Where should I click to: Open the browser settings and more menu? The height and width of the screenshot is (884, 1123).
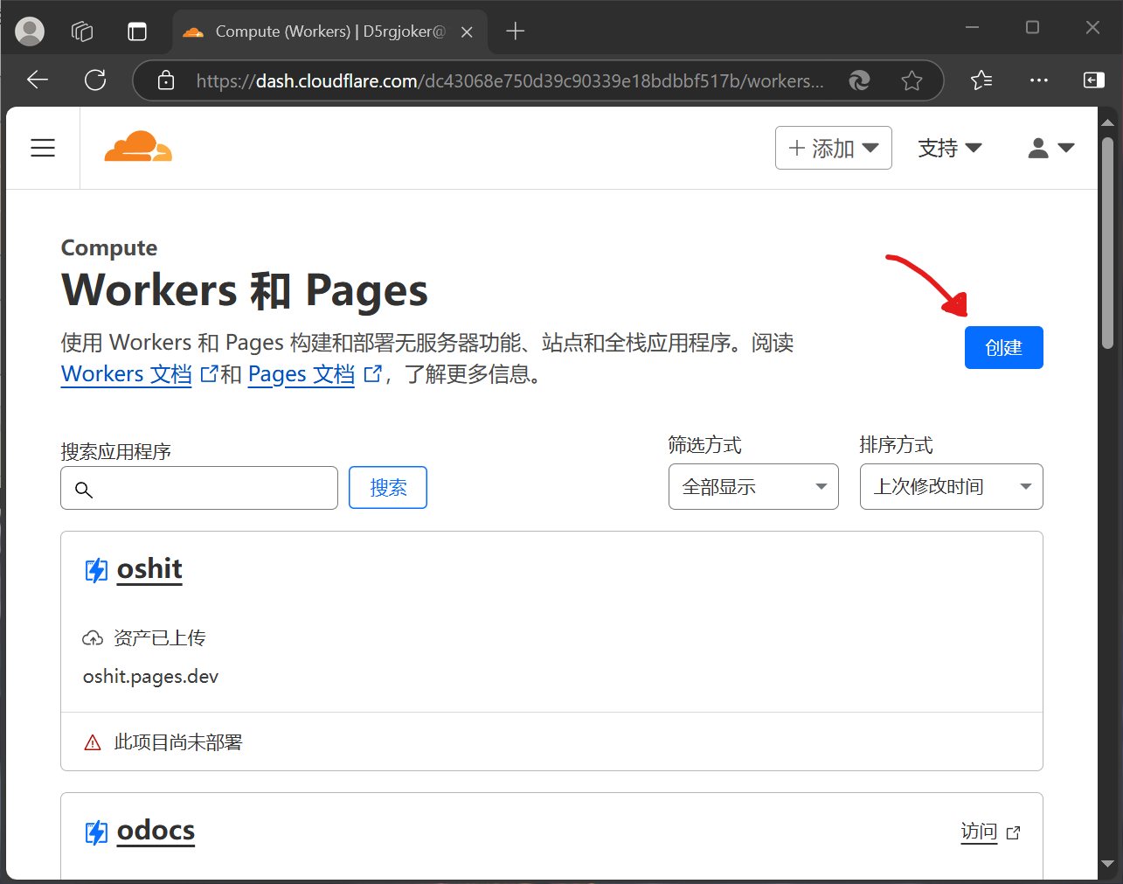click(x=1038, y=80)
